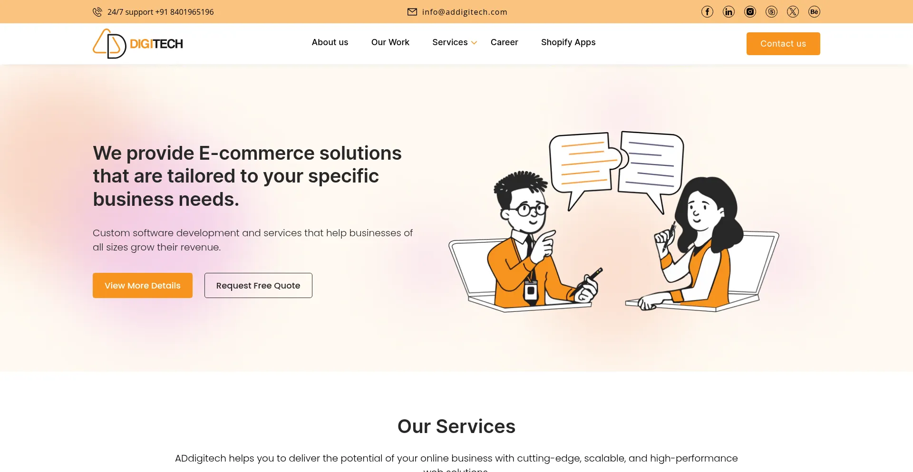The width and height of the screenshot is (913, 472).
Task: Open the Facebook social icon
Action: 707,12
